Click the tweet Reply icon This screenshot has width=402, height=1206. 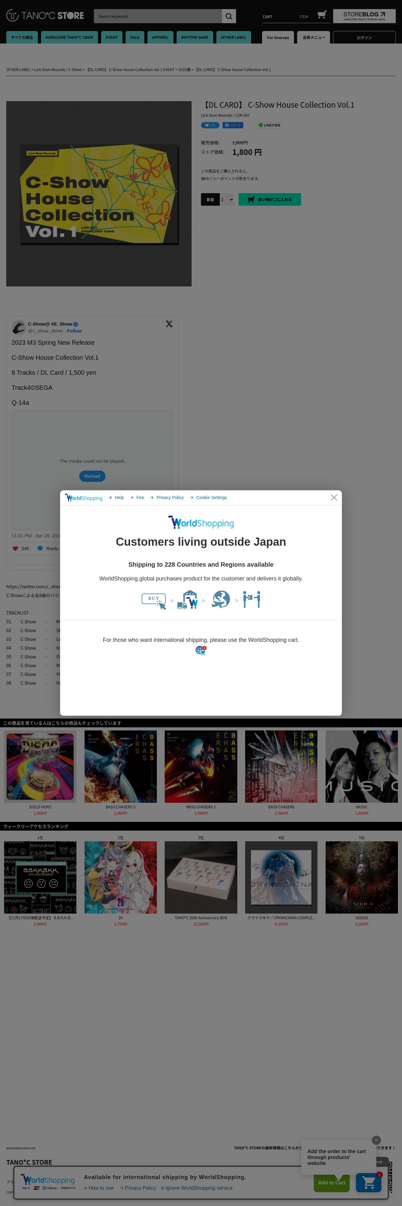point(40,548)
